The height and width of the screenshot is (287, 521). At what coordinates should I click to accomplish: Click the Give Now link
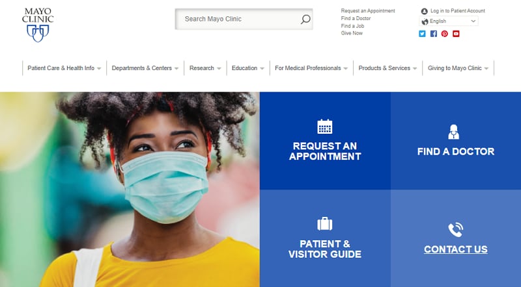pyautogui.click(x=352, y=33)
